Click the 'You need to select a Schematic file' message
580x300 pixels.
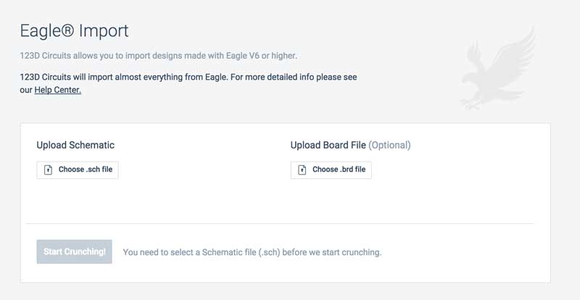(x=252, y=252)
